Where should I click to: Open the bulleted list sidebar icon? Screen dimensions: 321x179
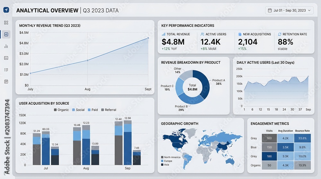6,70
